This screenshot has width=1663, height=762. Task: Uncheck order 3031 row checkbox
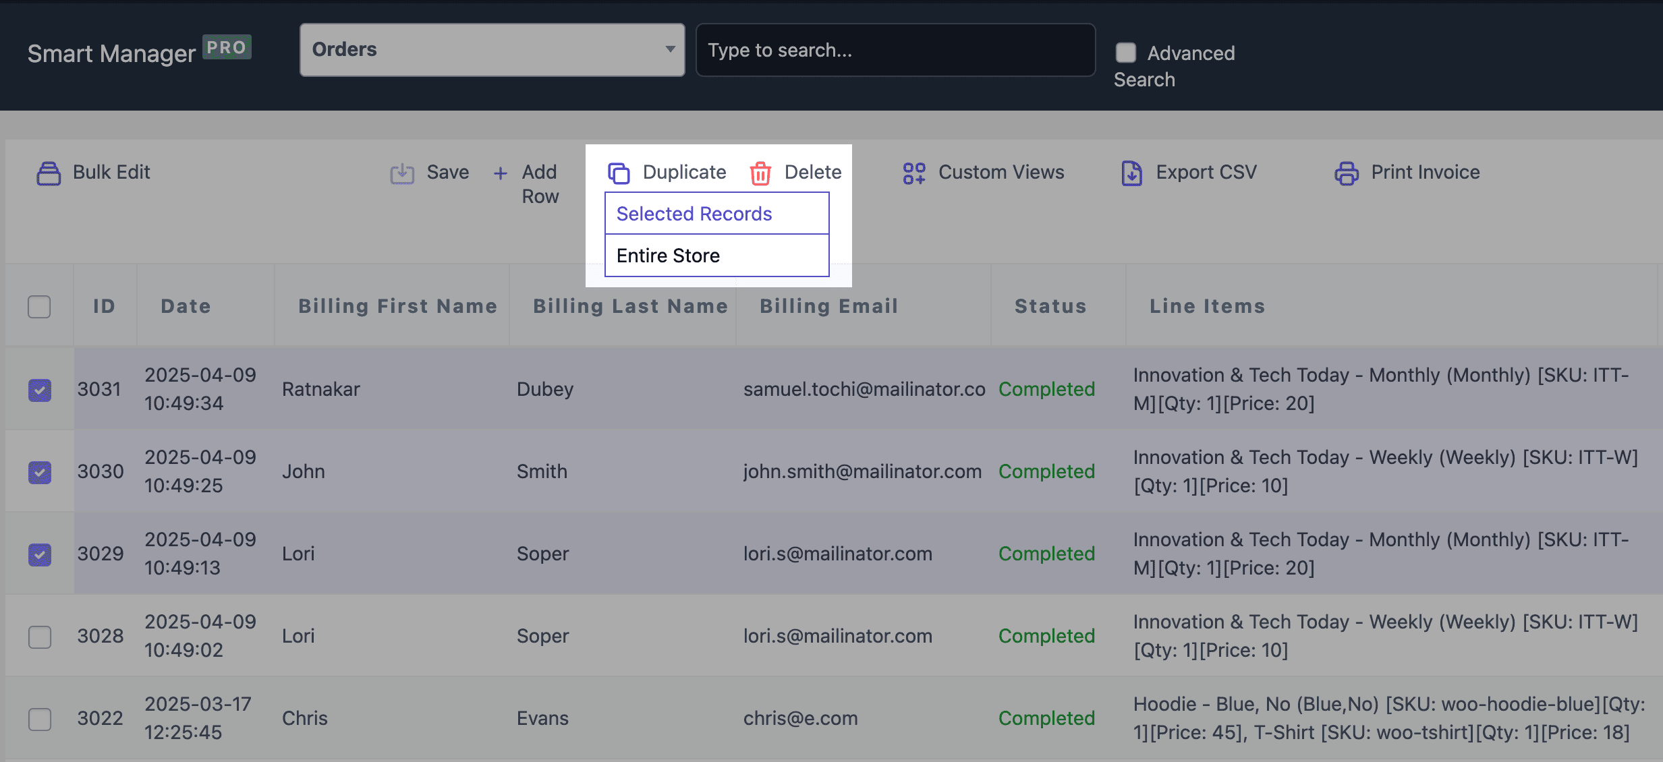(x=40, y=390)
